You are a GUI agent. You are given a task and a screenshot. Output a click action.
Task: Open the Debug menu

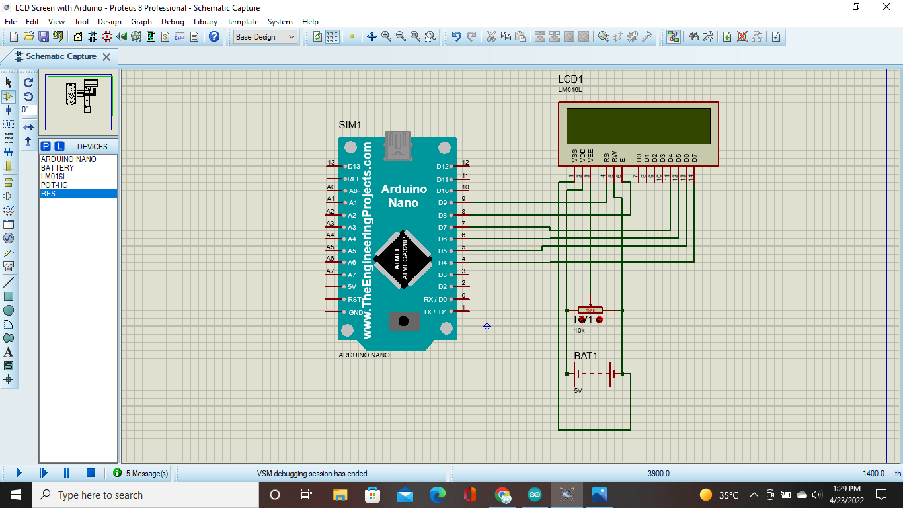click(x=173, y=22)
